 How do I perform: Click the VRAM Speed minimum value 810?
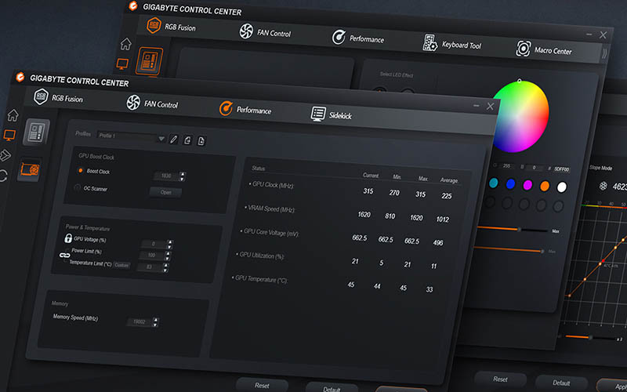pyautogui.click(x=390, y=216)
